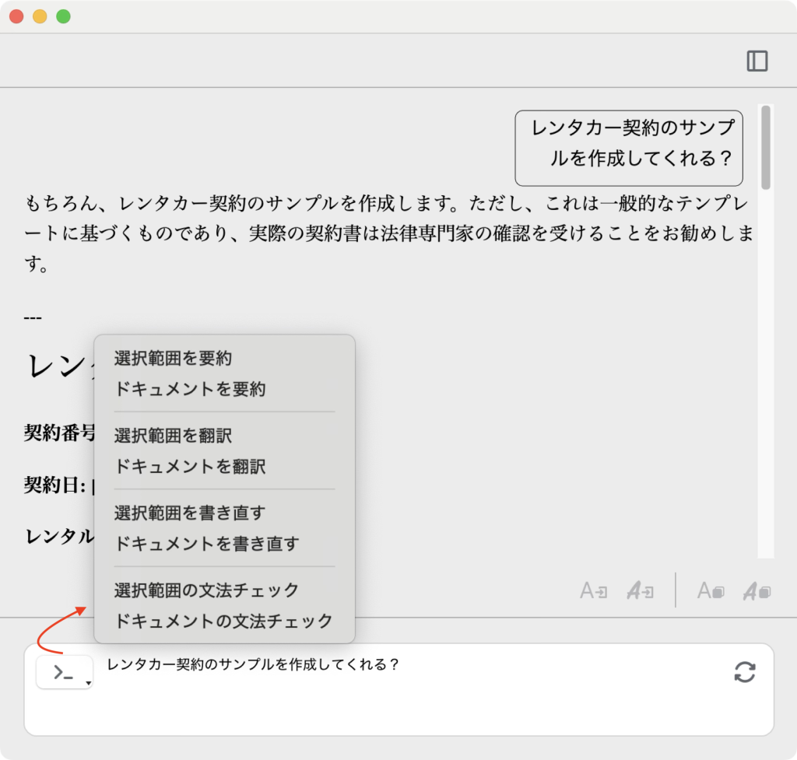Select 選択範囲を要約 from the menu
Viewport: 797px width, 760px height.
pyautogui.click(x=173, y=359)
